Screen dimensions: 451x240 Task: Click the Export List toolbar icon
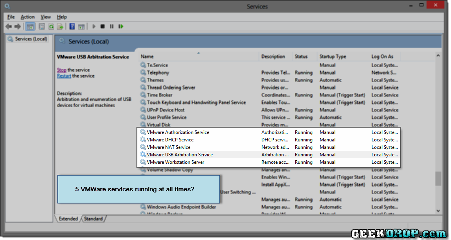coord(60,26)
